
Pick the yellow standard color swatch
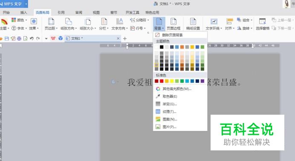pos(172,81)
